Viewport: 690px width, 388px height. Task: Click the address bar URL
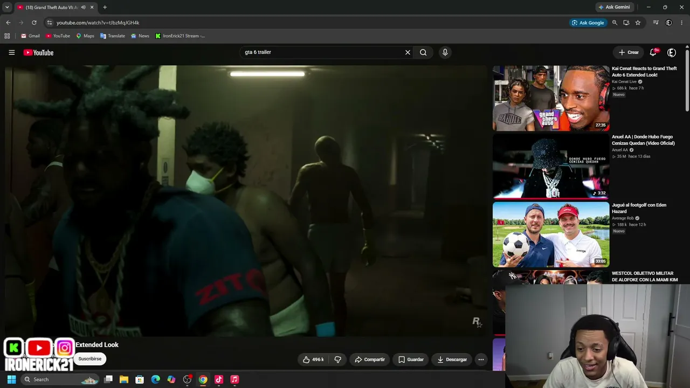point(98,23)
